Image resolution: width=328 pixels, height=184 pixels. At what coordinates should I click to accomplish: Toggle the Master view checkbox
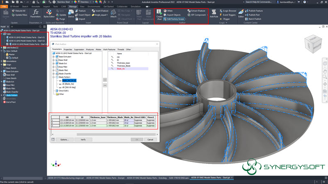pos(7,54)
